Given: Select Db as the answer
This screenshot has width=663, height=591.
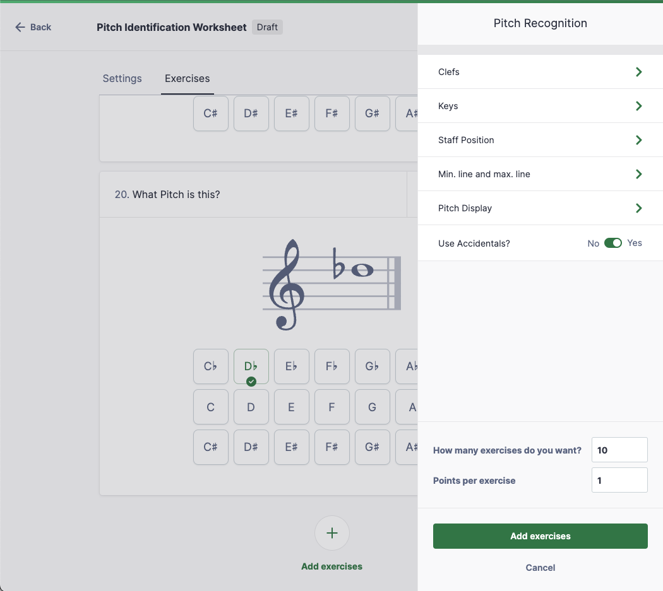Looking at the screenshot, I should pyautogui.click(x=251, y=366).
